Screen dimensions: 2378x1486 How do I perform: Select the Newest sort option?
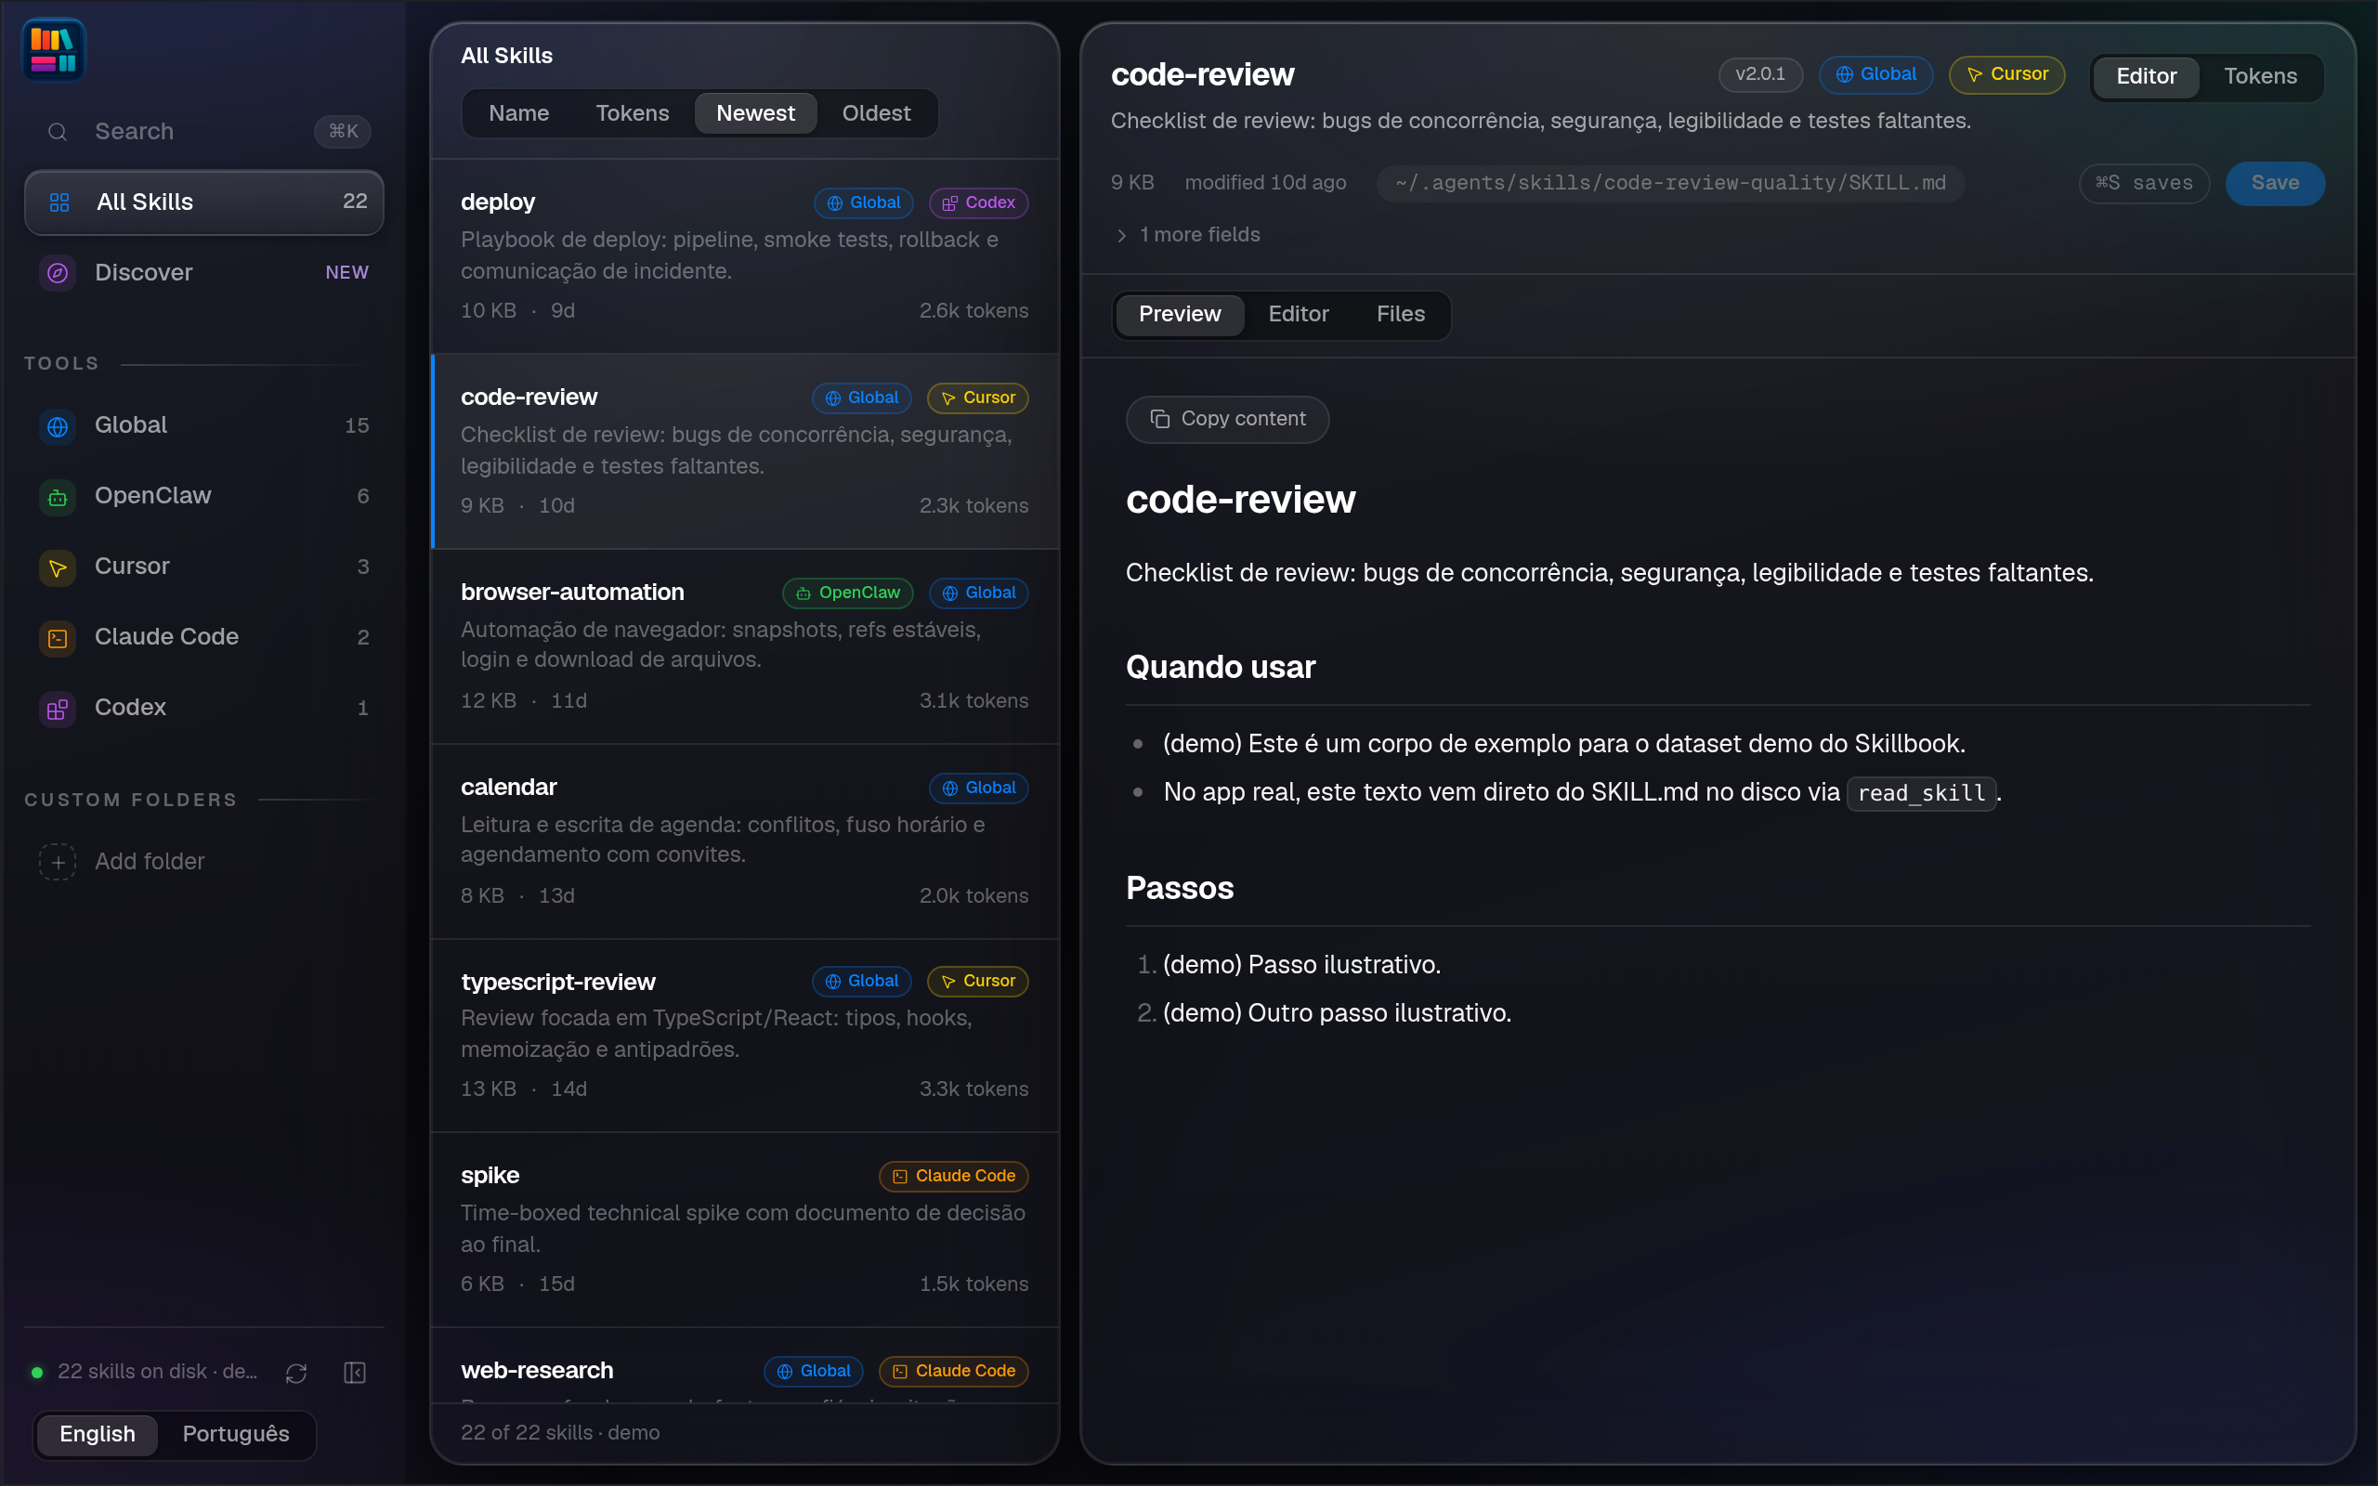coord(755,114)
